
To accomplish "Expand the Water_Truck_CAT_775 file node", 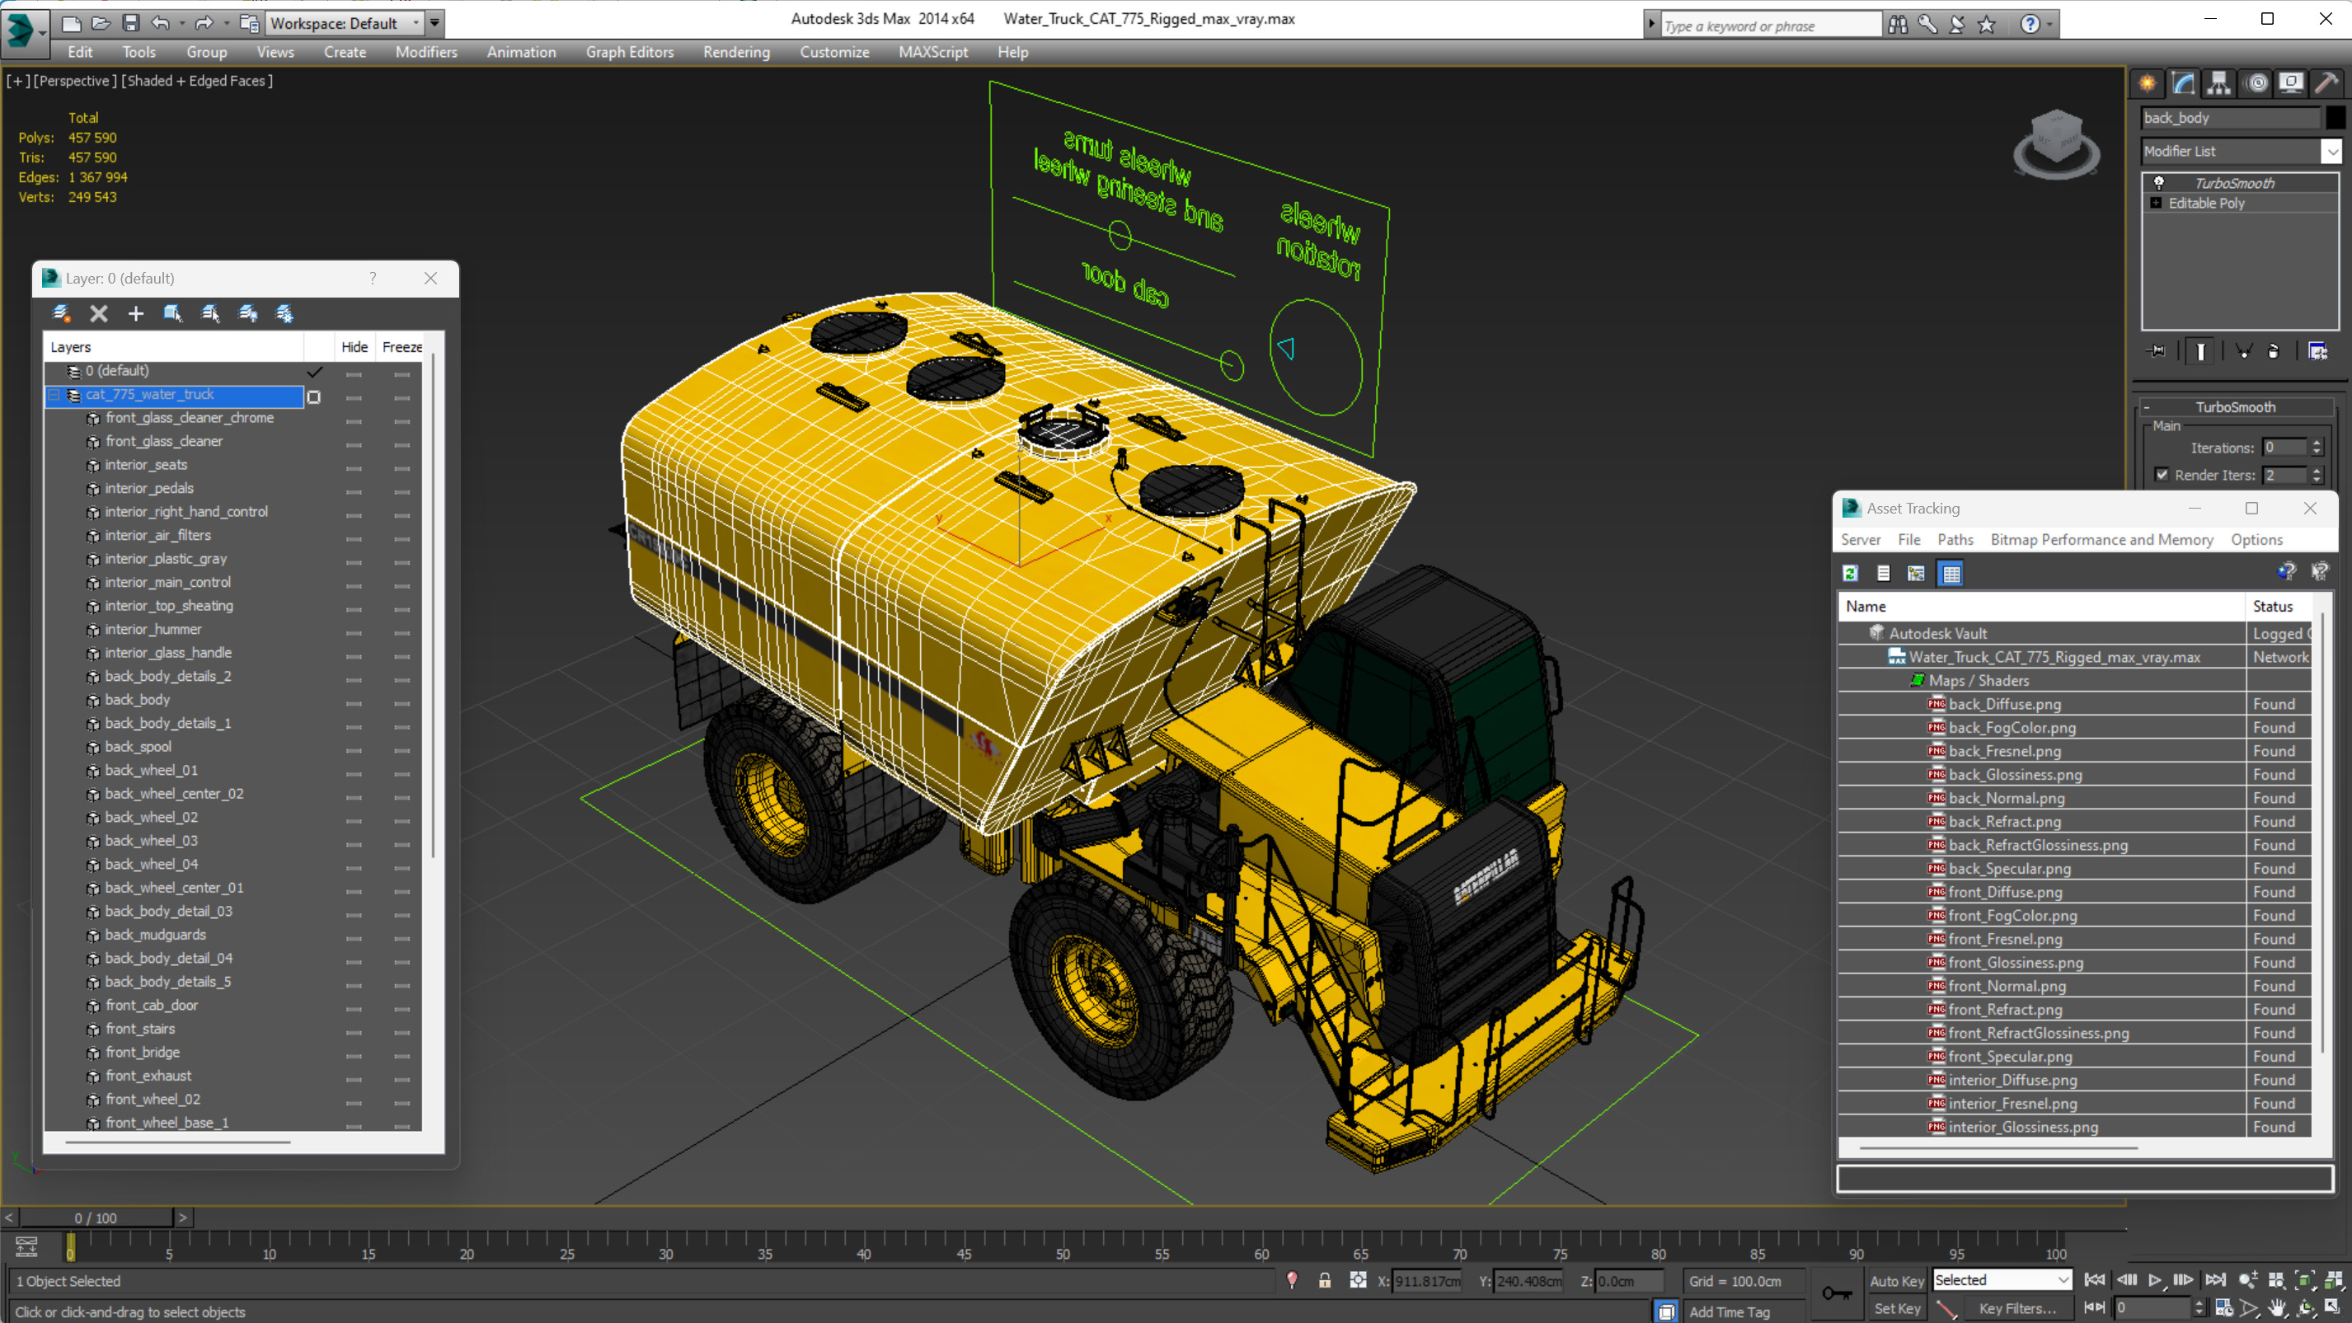I will 1877,656.
